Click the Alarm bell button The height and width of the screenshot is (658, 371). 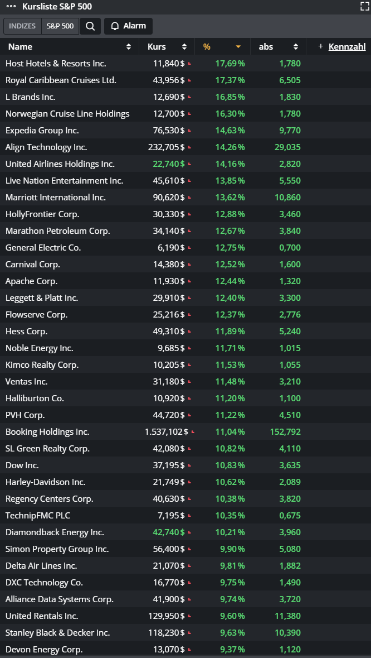(128, 26)
